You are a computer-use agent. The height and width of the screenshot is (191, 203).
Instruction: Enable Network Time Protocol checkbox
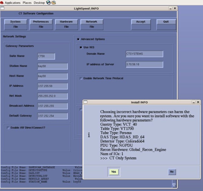pyautogui.click(x=81, y=79)
